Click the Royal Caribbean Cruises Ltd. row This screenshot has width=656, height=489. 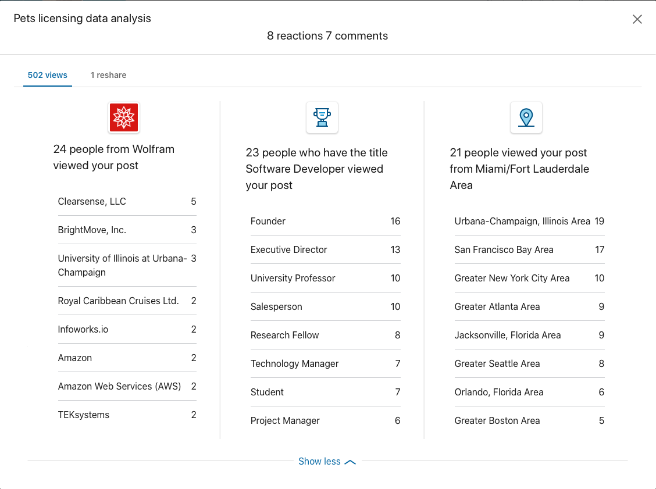[x=127, y=301]
